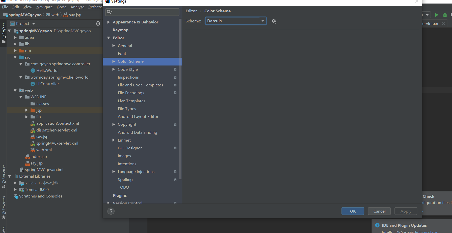
Task: Expand the jsp folder under WEB-INF
Action: coord(26,110)
